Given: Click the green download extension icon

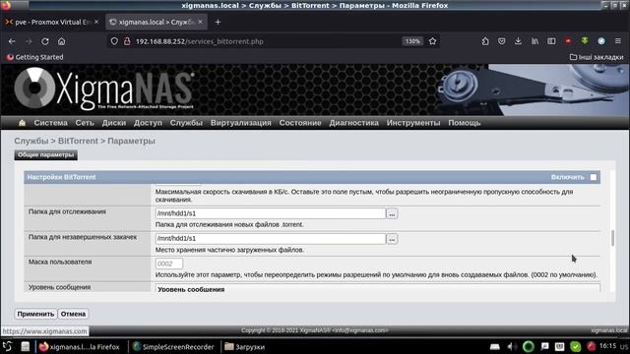Looking at the screenshot, I should click(585, 41).
